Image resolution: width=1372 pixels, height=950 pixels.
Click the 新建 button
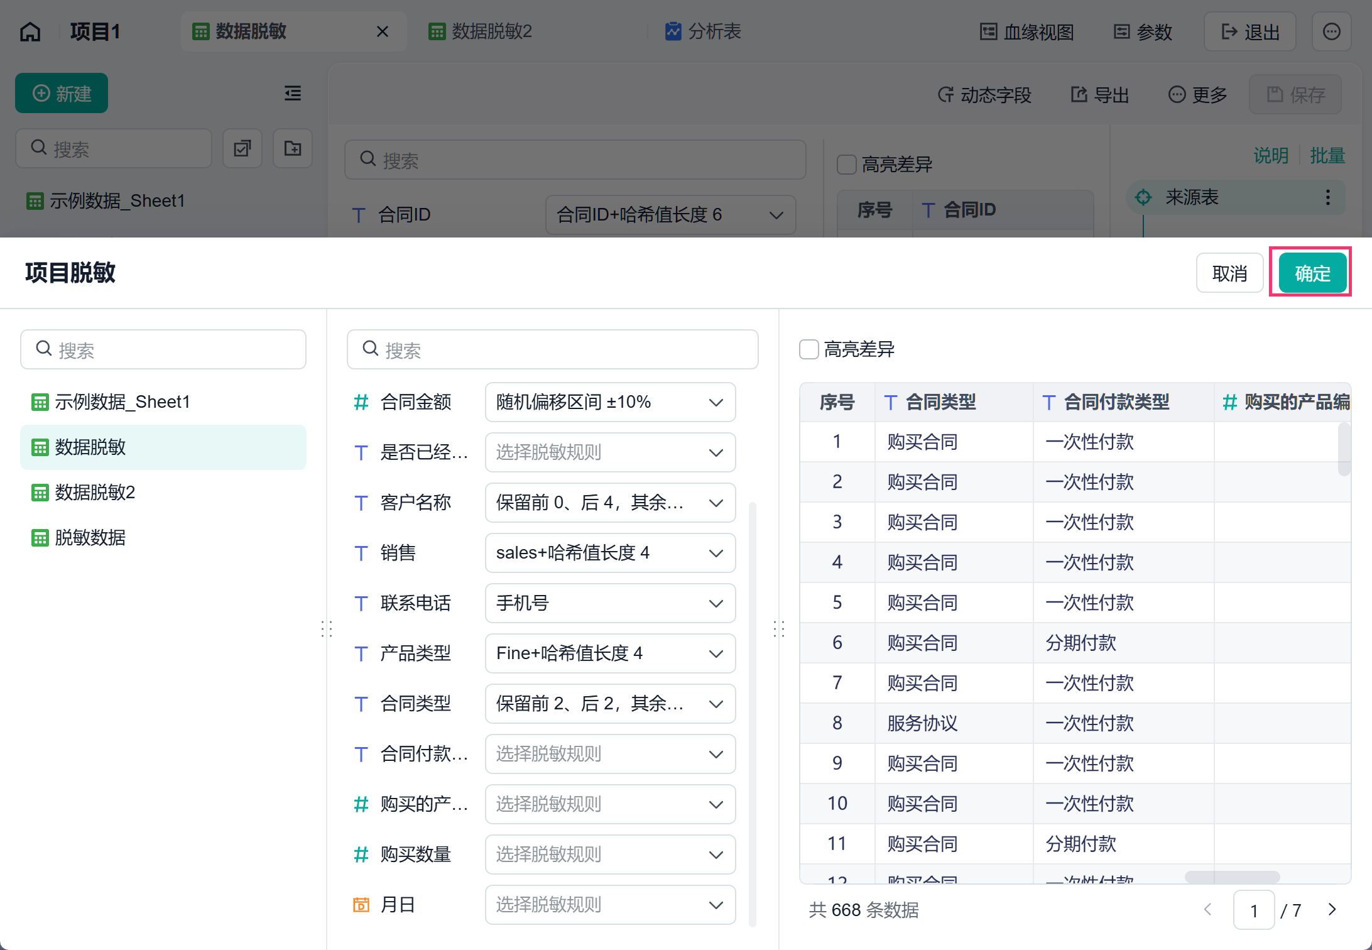click(x=62, y=94)
